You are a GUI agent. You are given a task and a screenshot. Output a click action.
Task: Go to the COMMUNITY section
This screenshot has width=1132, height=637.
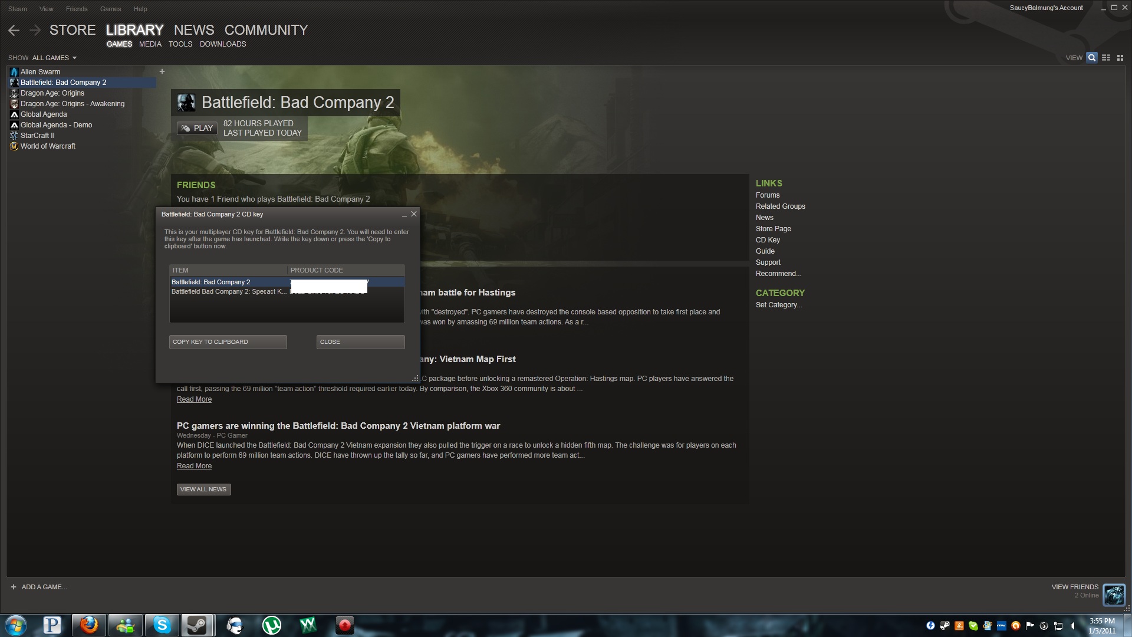(266, 30)
